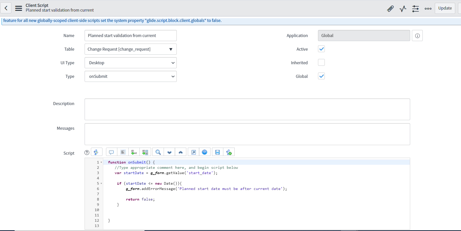Collapse the function fold arrow on line 1
This screenshot has height=231, width=461.
tap(101, 162)
